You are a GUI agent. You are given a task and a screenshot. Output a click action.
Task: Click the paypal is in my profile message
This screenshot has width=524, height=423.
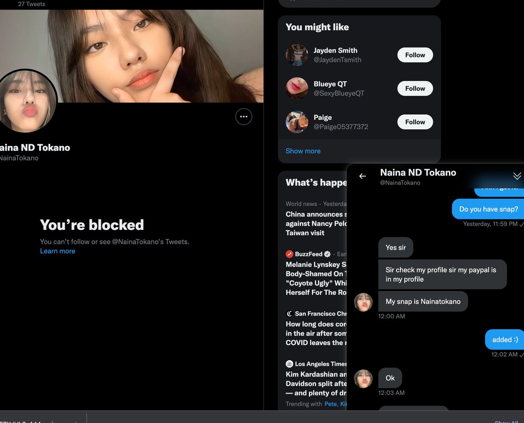pyautogui.click(x=442, y=274)
